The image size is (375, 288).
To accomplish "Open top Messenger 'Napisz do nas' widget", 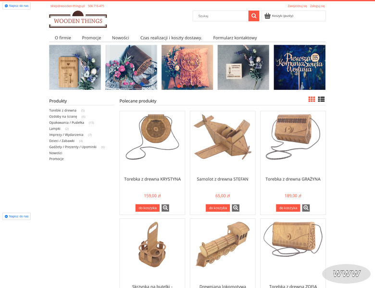I will pyautogui.click(x=16, y=6).
